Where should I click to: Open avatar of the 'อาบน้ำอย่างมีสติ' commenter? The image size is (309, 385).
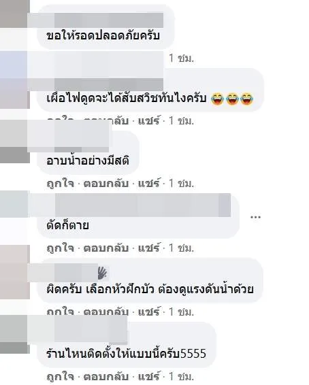(15, 141)
